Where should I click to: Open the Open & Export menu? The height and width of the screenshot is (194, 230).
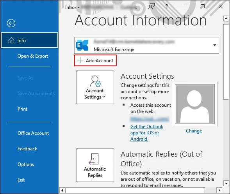33,56
